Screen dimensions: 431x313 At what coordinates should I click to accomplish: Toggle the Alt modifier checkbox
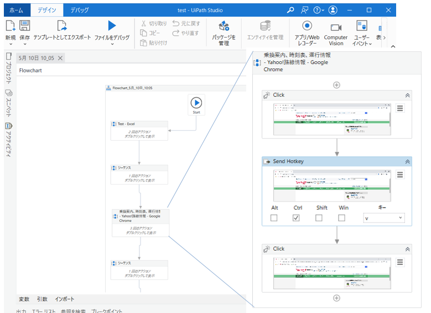pos(274,218)
